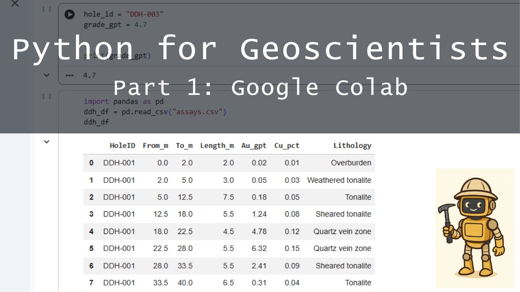Select the Weathered tonalite cell
Screen dimensions: 520x292
click(x=339, y=180)
